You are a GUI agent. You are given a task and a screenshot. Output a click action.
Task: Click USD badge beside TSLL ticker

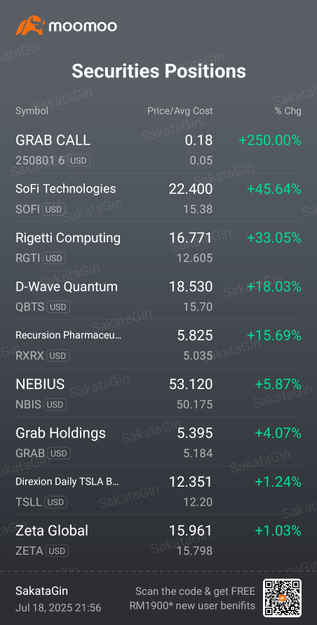pos(55,502)
